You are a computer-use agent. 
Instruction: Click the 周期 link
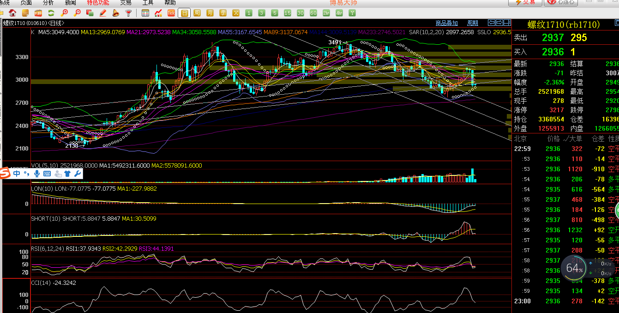pyautogui.click(x=473, y=23)
